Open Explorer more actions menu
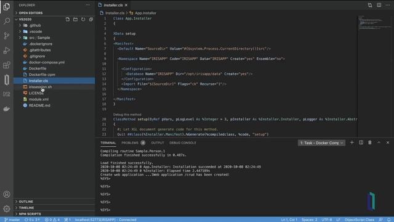This screenshot has height=222, width=394. [x=87, y=5]
